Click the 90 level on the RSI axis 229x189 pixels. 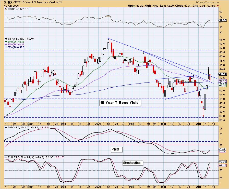point(221,12)
